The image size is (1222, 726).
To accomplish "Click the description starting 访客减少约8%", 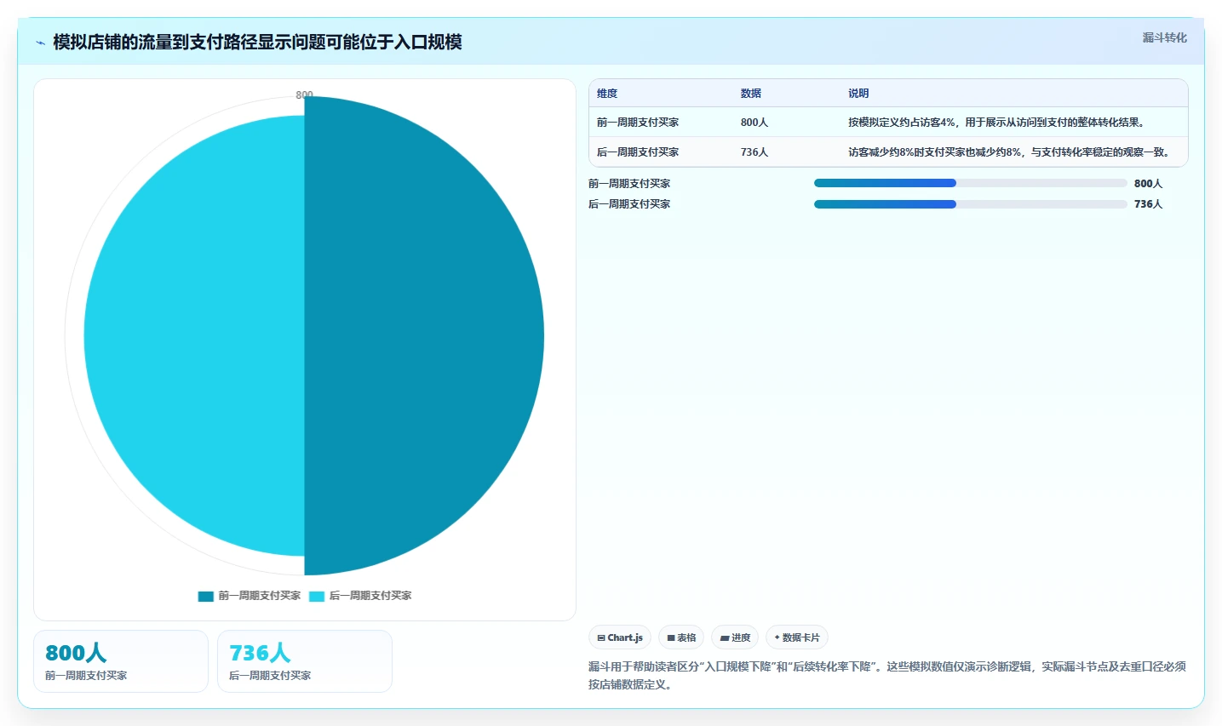I will [1010, 152].
